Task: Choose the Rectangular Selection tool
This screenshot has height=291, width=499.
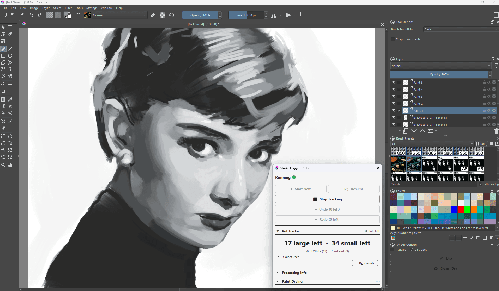Action: click(3, 136)
